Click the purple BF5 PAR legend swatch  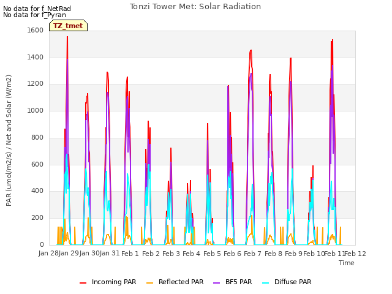[217, 283]
